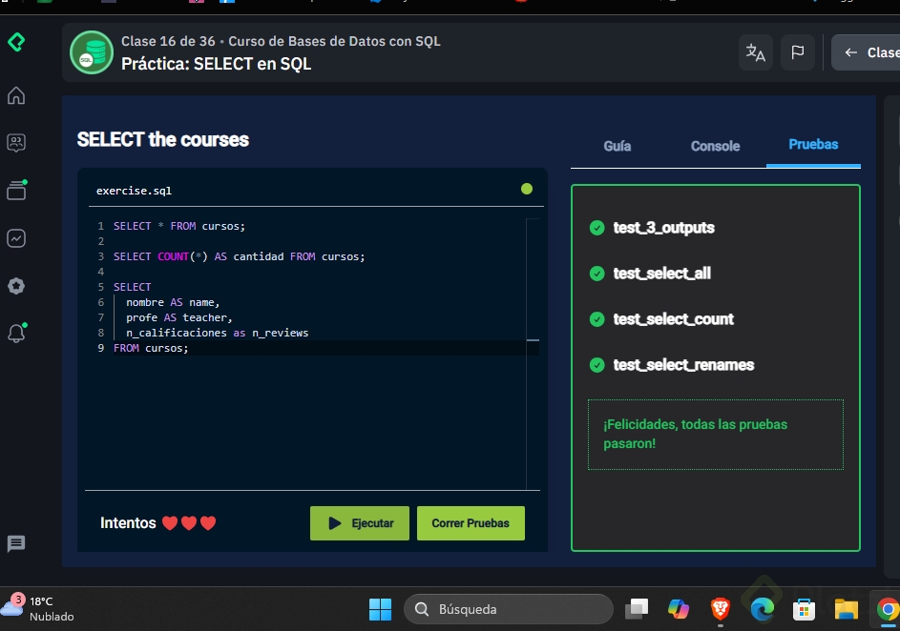Click the editor minimap scrollbar

(x=533, y=354)
